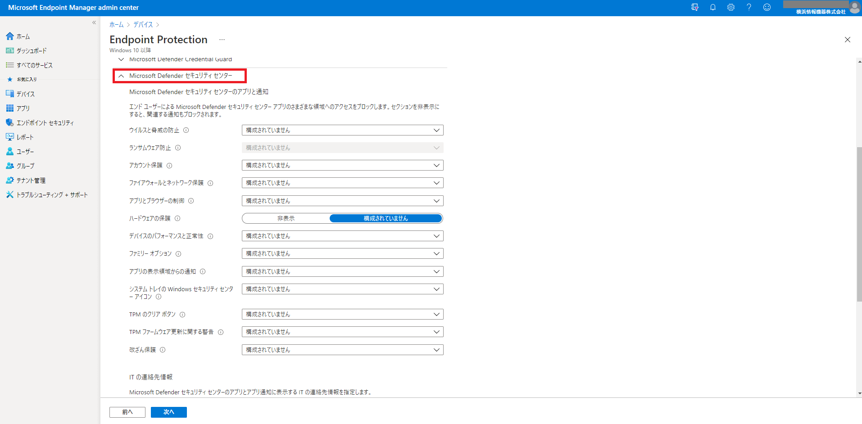Click the ホーム icon in the sidebar
The image size is (862, 424).
pyautogui.click(x=10, y=36)
